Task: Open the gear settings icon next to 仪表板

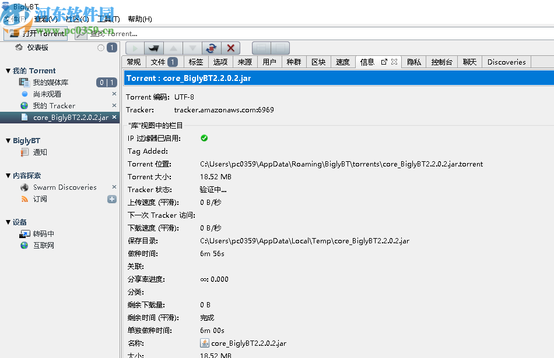Action: point(101,47)
